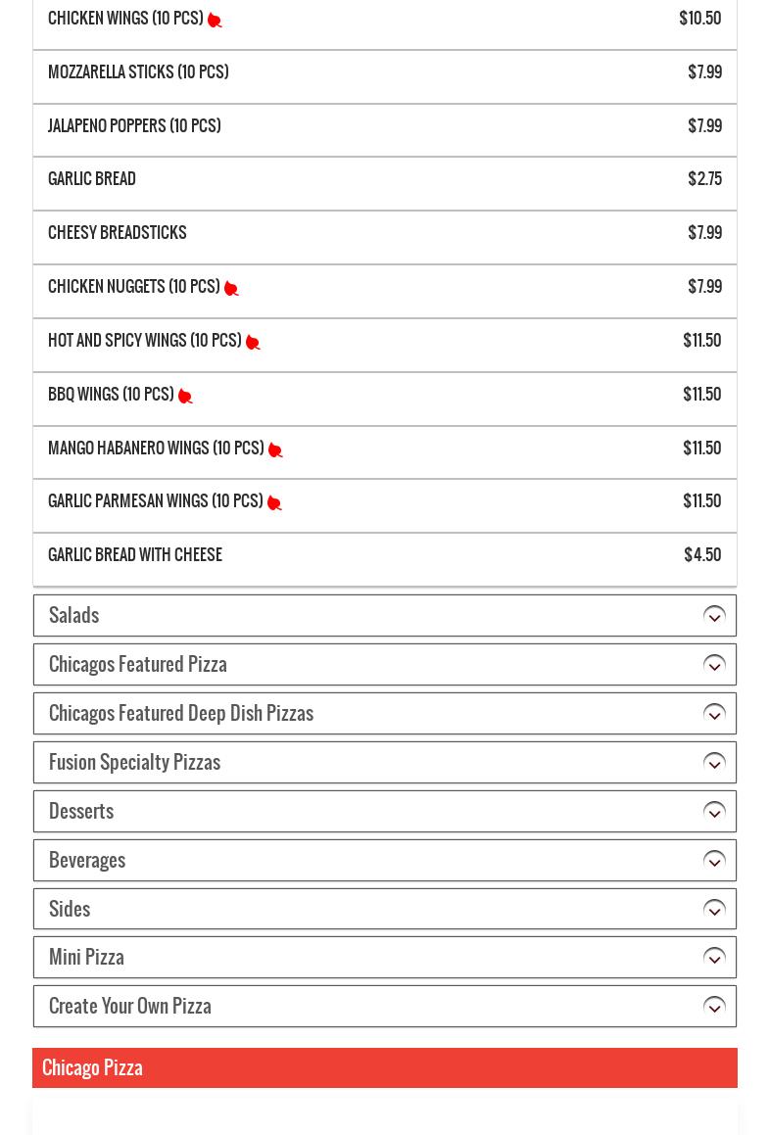Click red icon next to Chicken Nuggets
This screenshot has width=769, height=1135.
[231, 288]
